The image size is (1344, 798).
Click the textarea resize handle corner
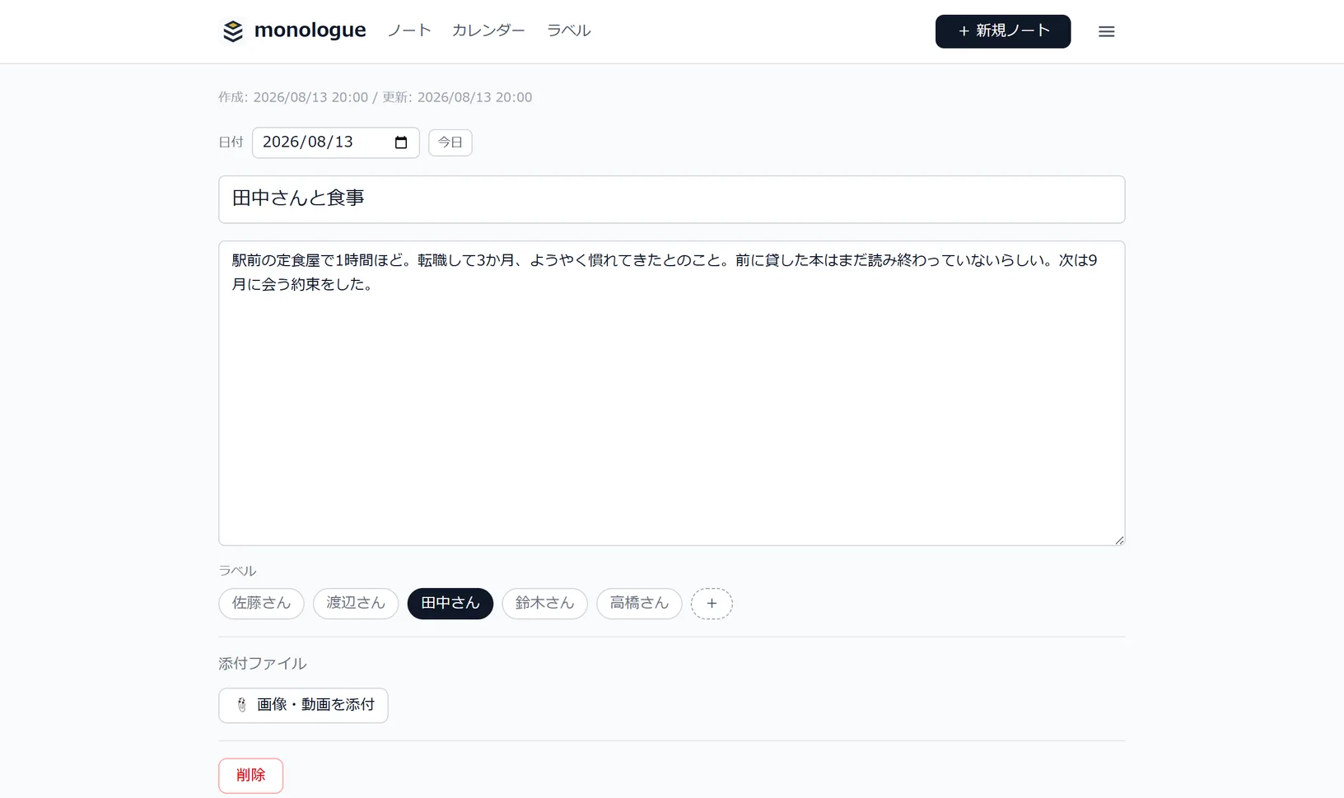(x=1119, y=539)
